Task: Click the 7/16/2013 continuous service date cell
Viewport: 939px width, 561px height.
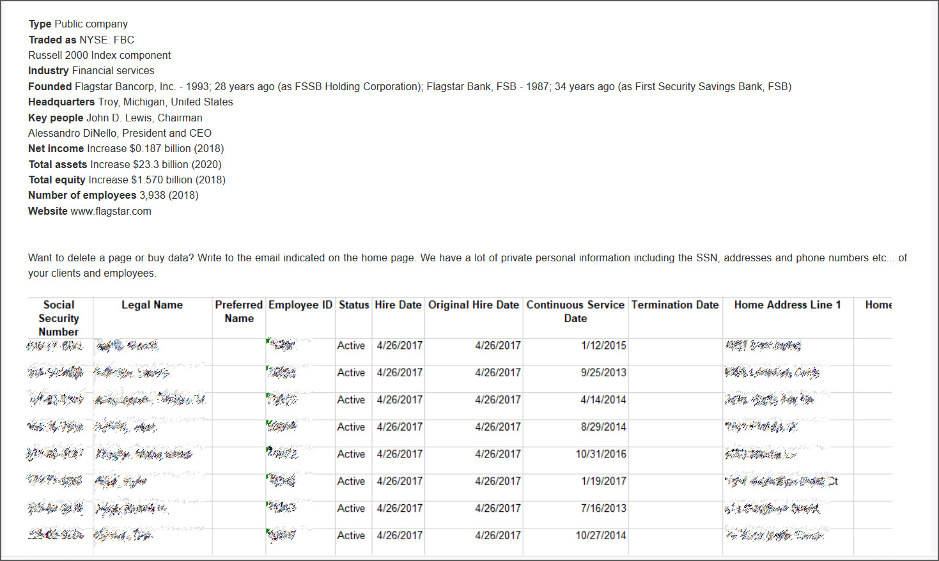Action: [603, 509]
